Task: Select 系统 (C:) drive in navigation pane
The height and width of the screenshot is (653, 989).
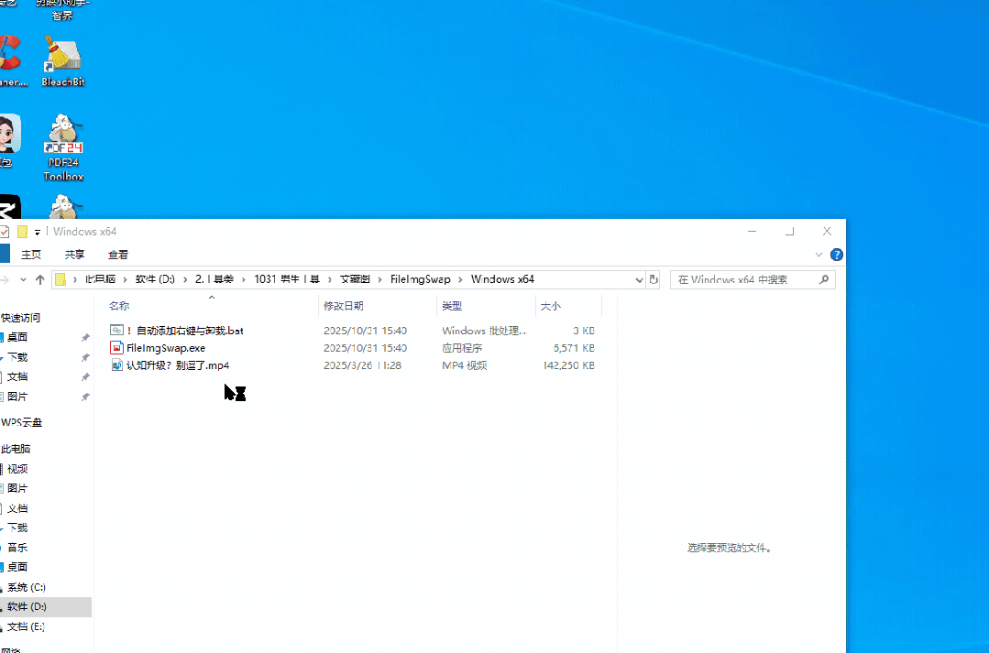Action: point(27,587)
